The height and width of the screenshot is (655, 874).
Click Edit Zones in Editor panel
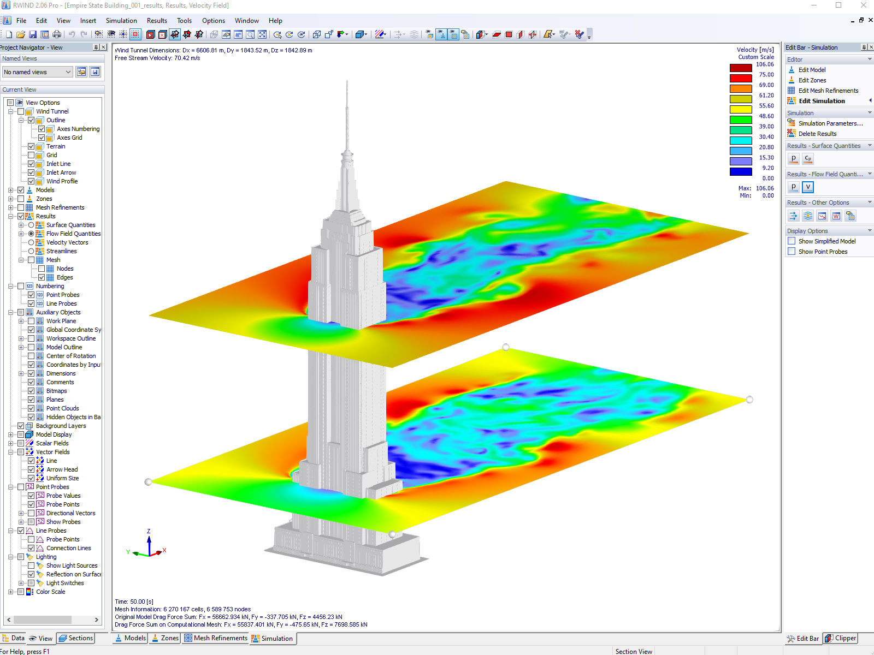click(812, 80)
